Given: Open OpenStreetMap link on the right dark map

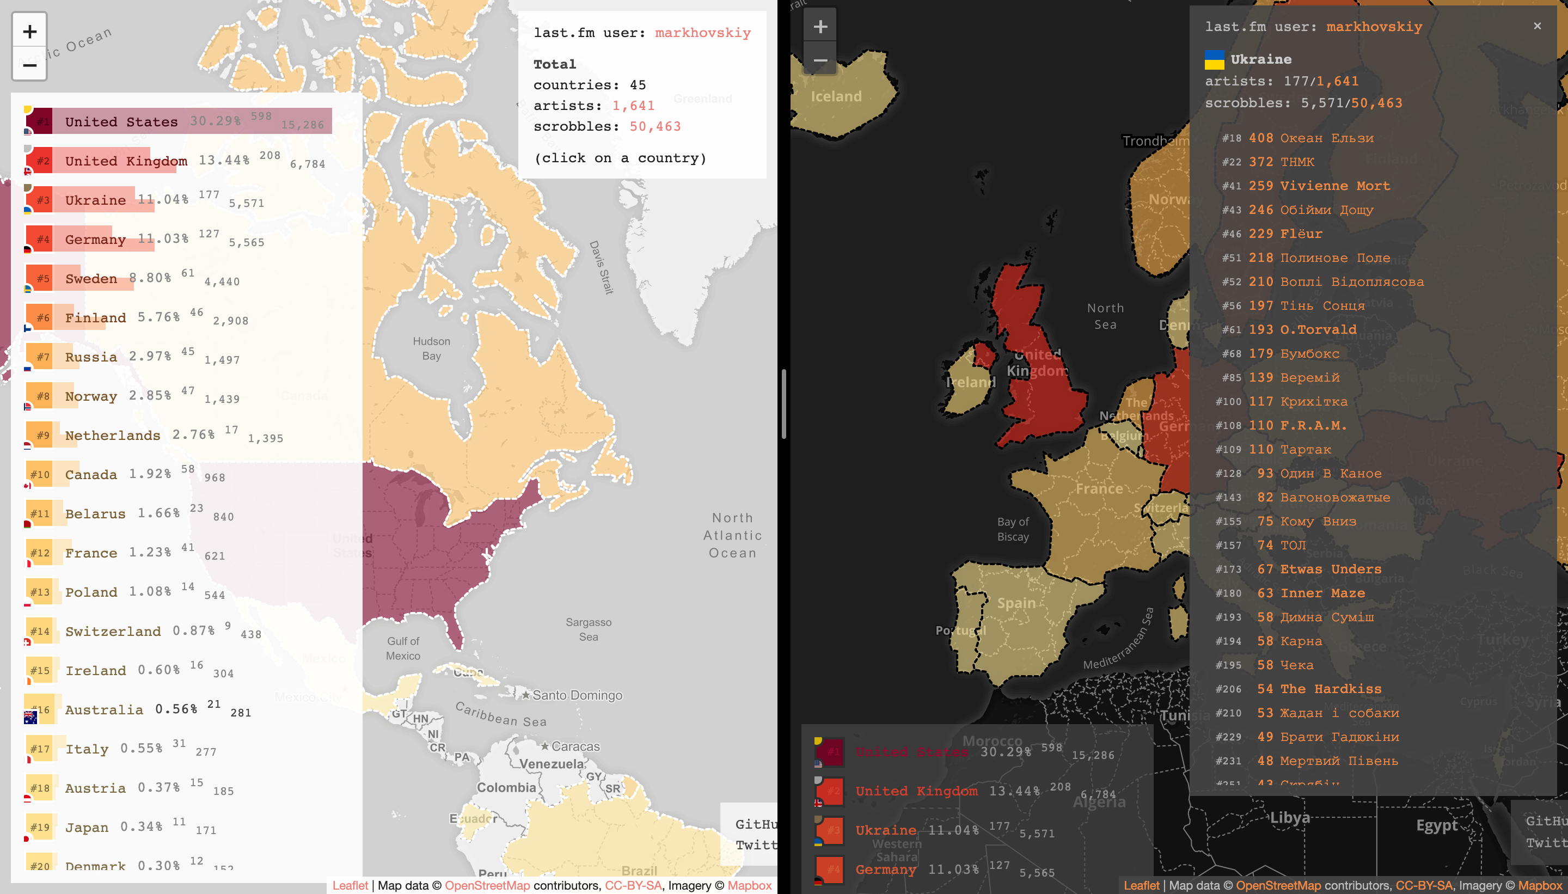Looking at the screenshot, I should click(x=1278, y=885).
